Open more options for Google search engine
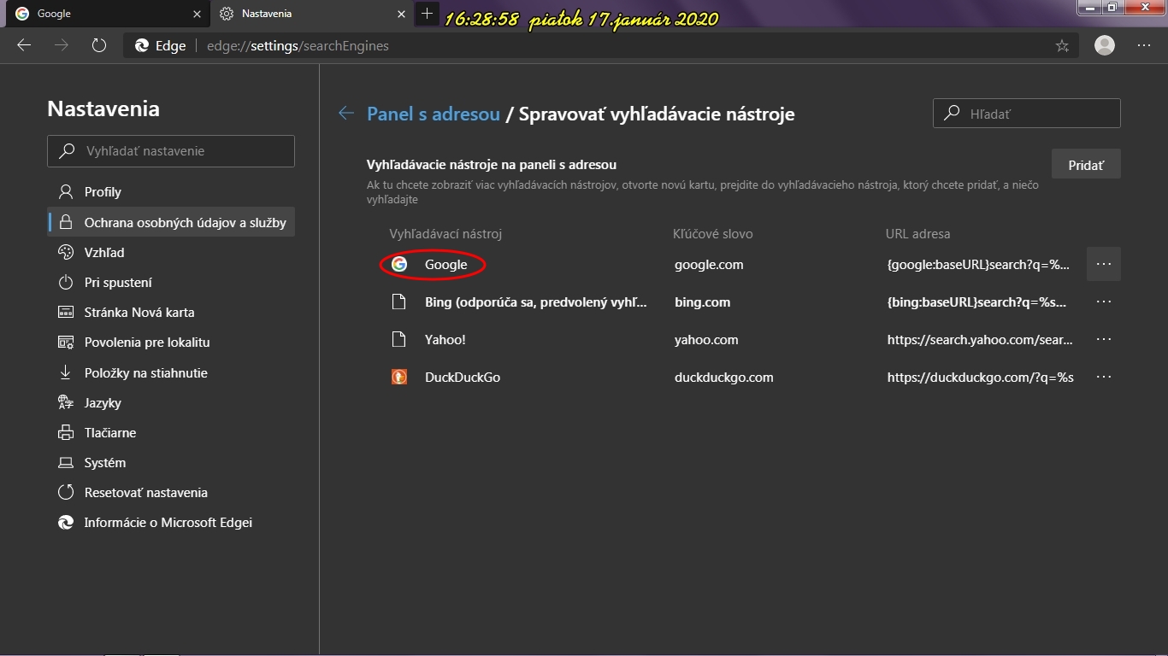 coord(1104,264)
